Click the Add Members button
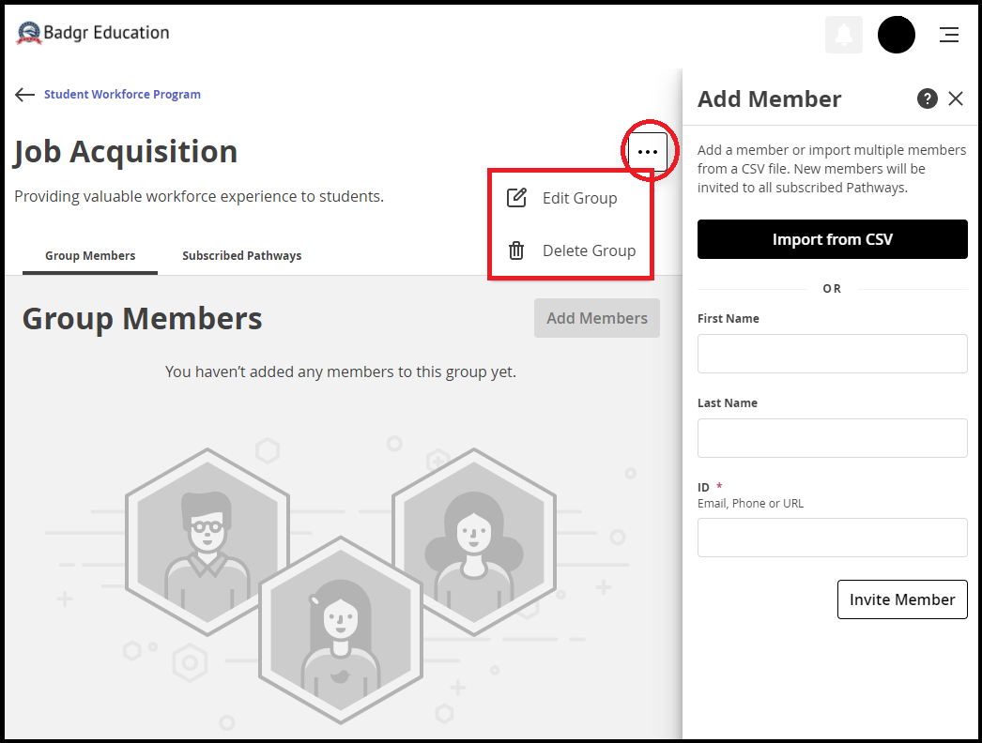 click(x=597, y=318)
